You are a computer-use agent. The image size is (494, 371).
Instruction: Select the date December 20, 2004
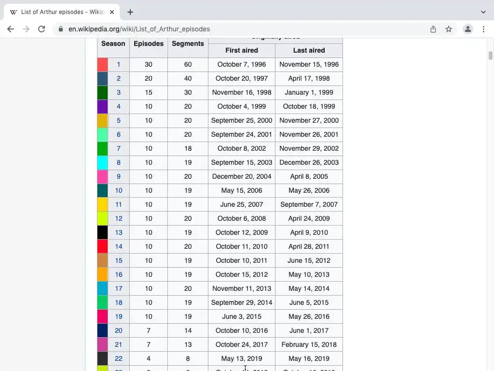click(x=242, y=176)
